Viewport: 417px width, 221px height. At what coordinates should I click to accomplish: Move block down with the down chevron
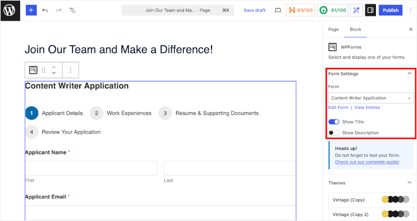coord(54,73)
